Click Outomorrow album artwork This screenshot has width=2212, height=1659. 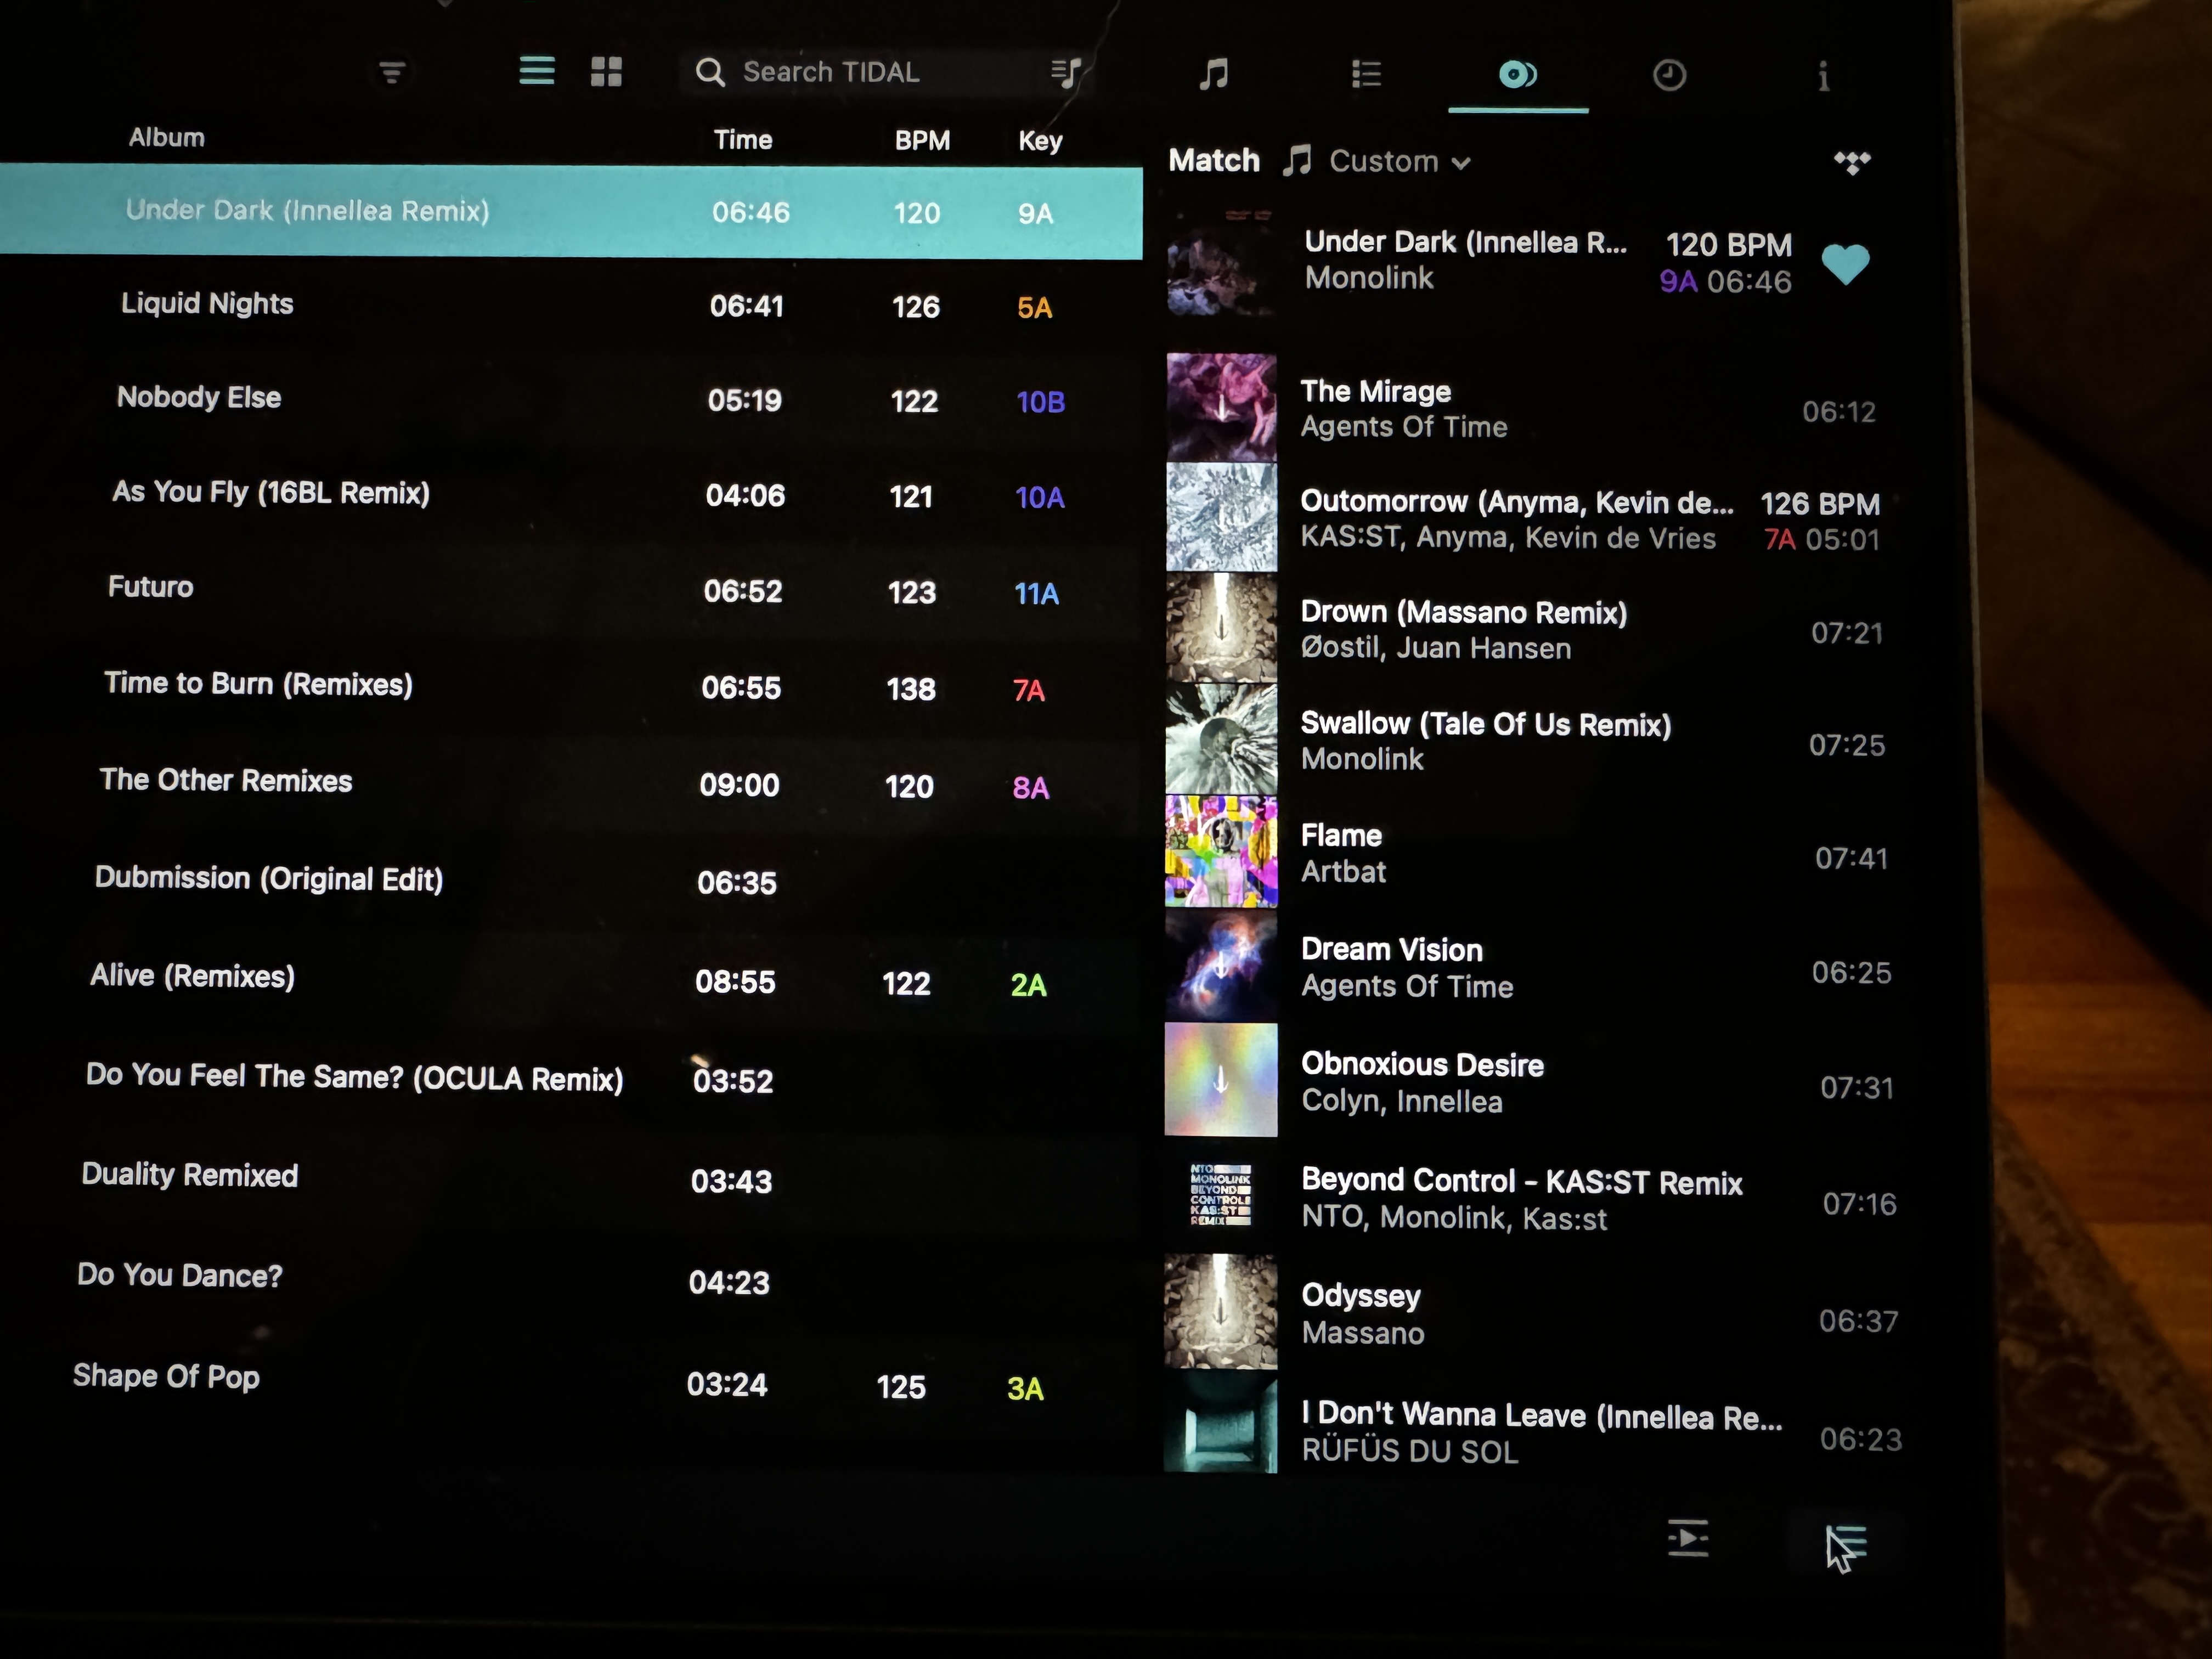[x=1221, y=516]
